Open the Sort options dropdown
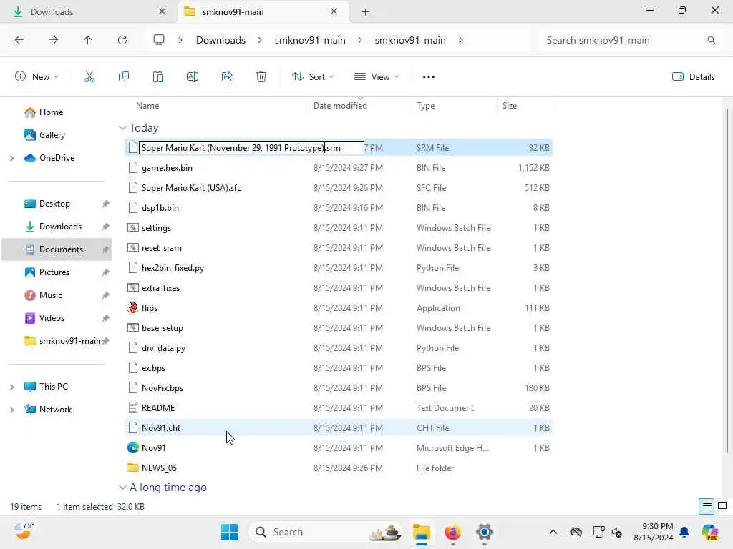Viewport: 733px width, 549px height. 313,77
